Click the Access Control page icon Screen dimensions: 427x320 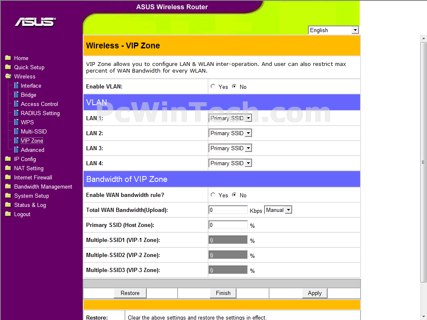16,104
